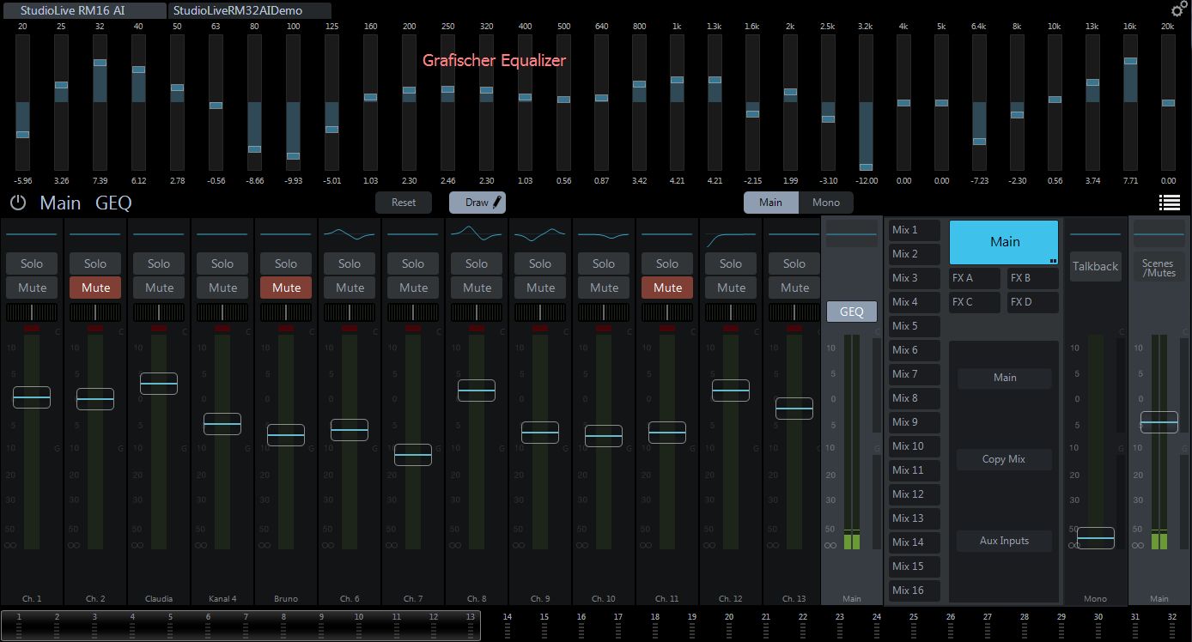Select the Claudia channel name label
1192x642 pixels.
pyautogui.click(x=159, y=599)
